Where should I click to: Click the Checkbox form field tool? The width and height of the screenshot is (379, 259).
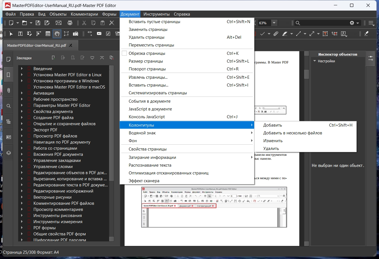click(x=108, y=34)
